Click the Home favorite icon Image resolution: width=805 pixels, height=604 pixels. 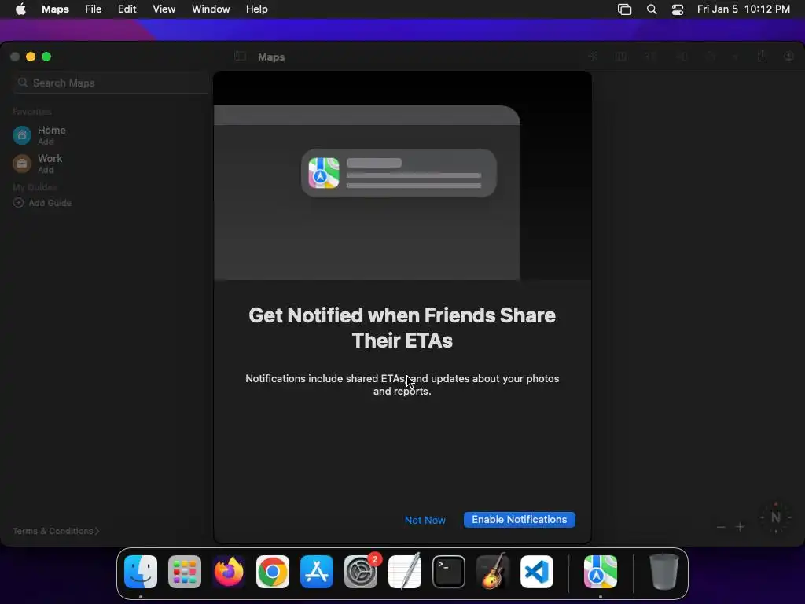(21, 135)
